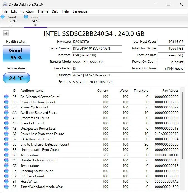This screenshot has height=193, width=188.
Task: Click the Good 95 % health status button
Action: coord(16,54)
